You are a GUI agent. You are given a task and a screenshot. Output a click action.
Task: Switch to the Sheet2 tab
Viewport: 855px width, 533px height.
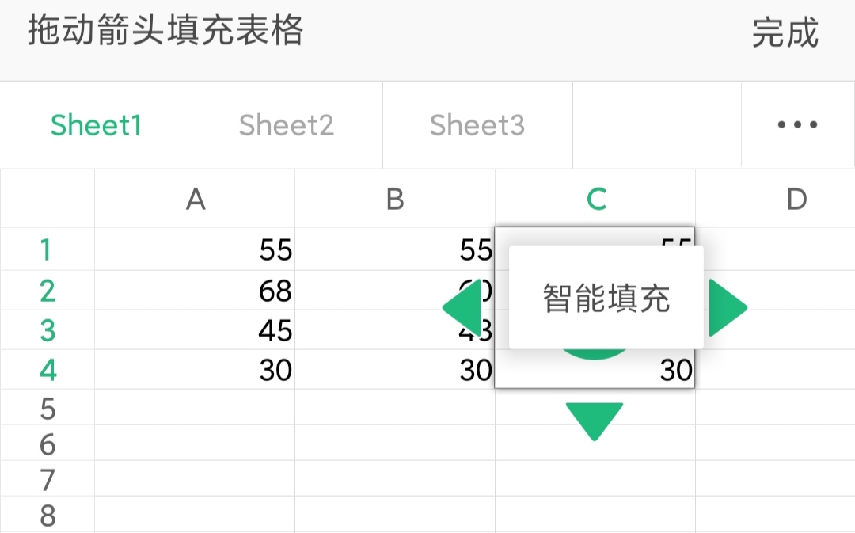click(287, 125)
